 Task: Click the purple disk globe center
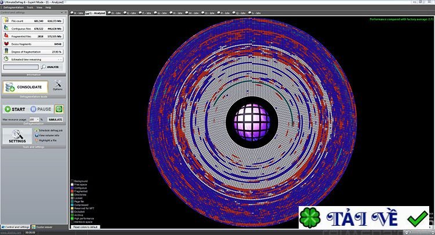pos(252,122)
